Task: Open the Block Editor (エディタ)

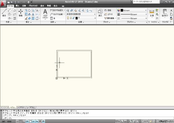Action: 108,14
